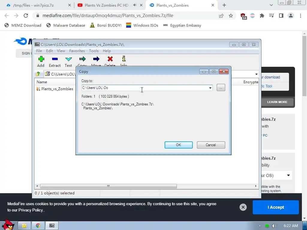Open the Favorites menu in 7-Zip

77,51
